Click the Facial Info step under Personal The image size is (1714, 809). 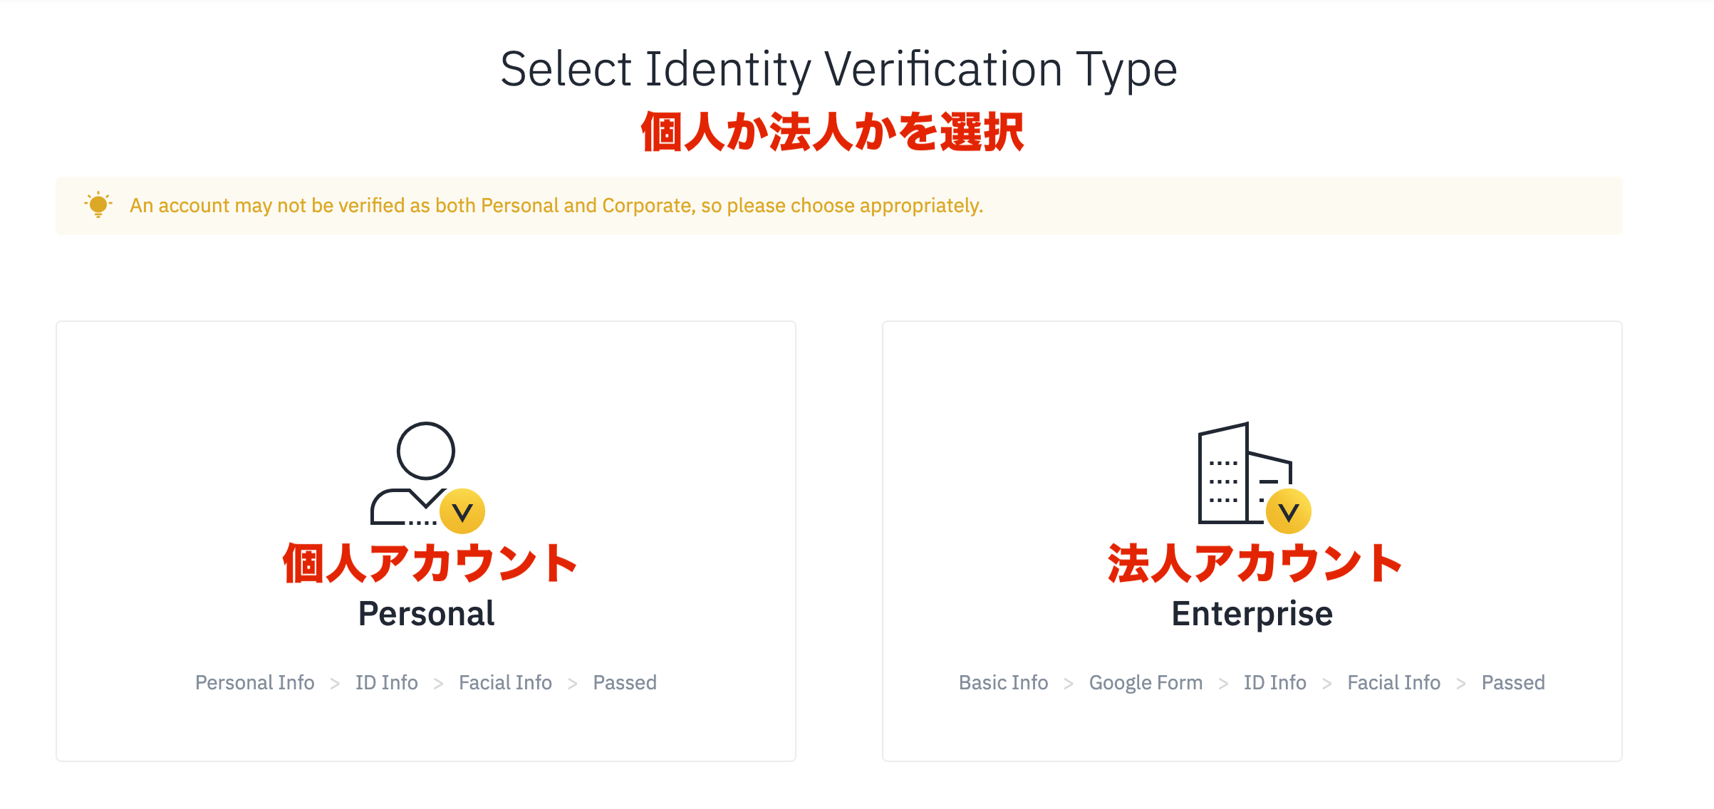(505, 682)
